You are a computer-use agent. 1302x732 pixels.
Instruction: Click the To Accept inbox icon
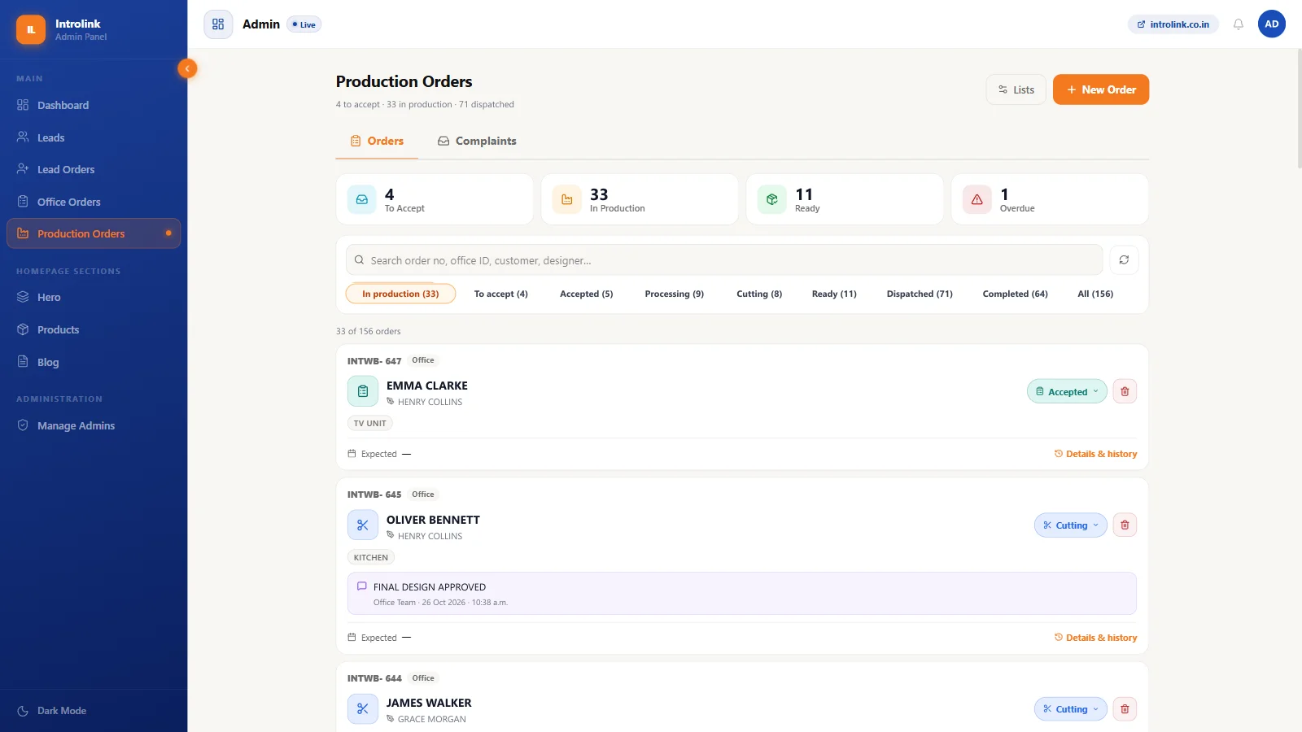click(x=362, y=199)
